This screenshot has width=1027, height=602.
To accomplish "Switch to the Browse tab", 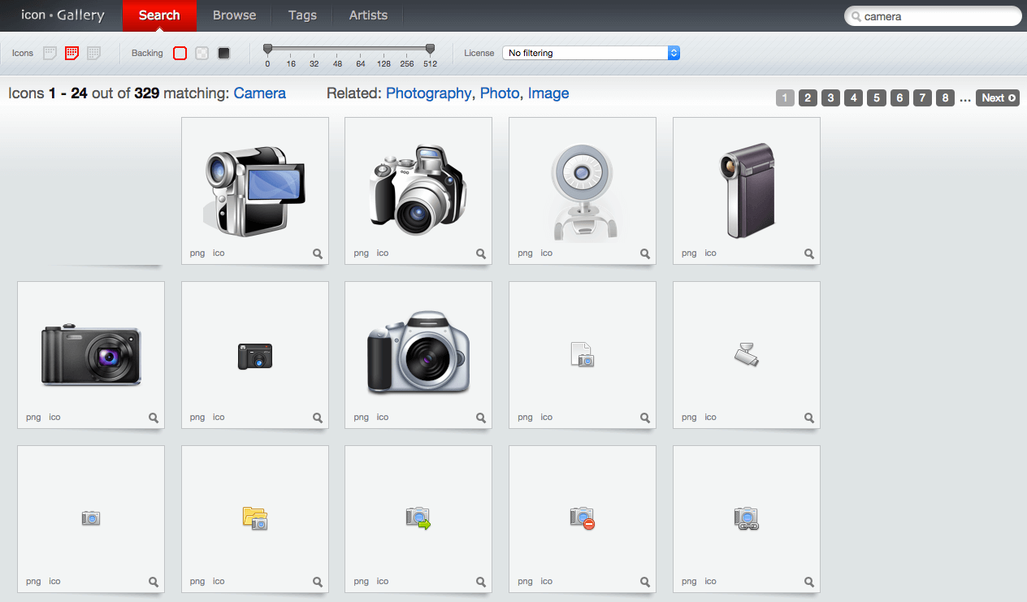I will (x=234, y=15).
